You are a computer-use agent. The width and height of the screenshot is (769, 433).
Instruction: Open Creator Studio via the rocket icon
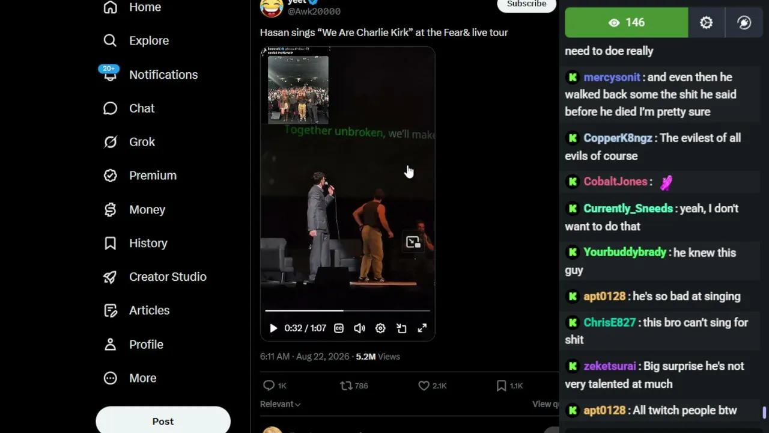pyautogui.click(x=110, y=277)
